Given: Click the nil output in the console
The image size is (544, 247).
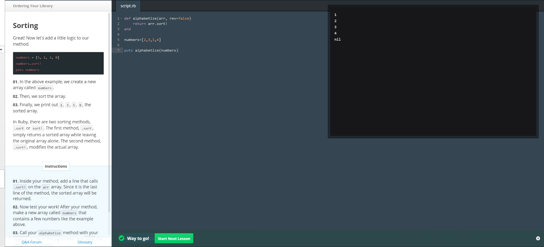Looking at the screenshot, I should pyautogui.click(x=337, y=40).
